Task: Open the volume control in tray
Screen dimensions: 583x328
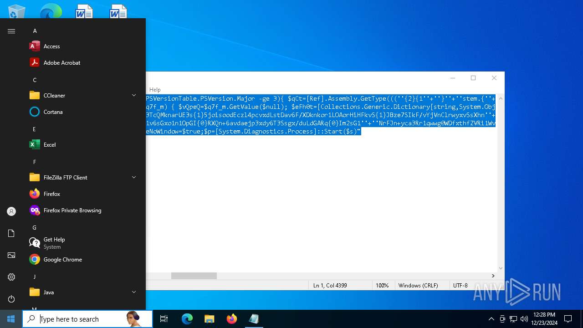Action: pyautogui.click(x=524, y=319)
